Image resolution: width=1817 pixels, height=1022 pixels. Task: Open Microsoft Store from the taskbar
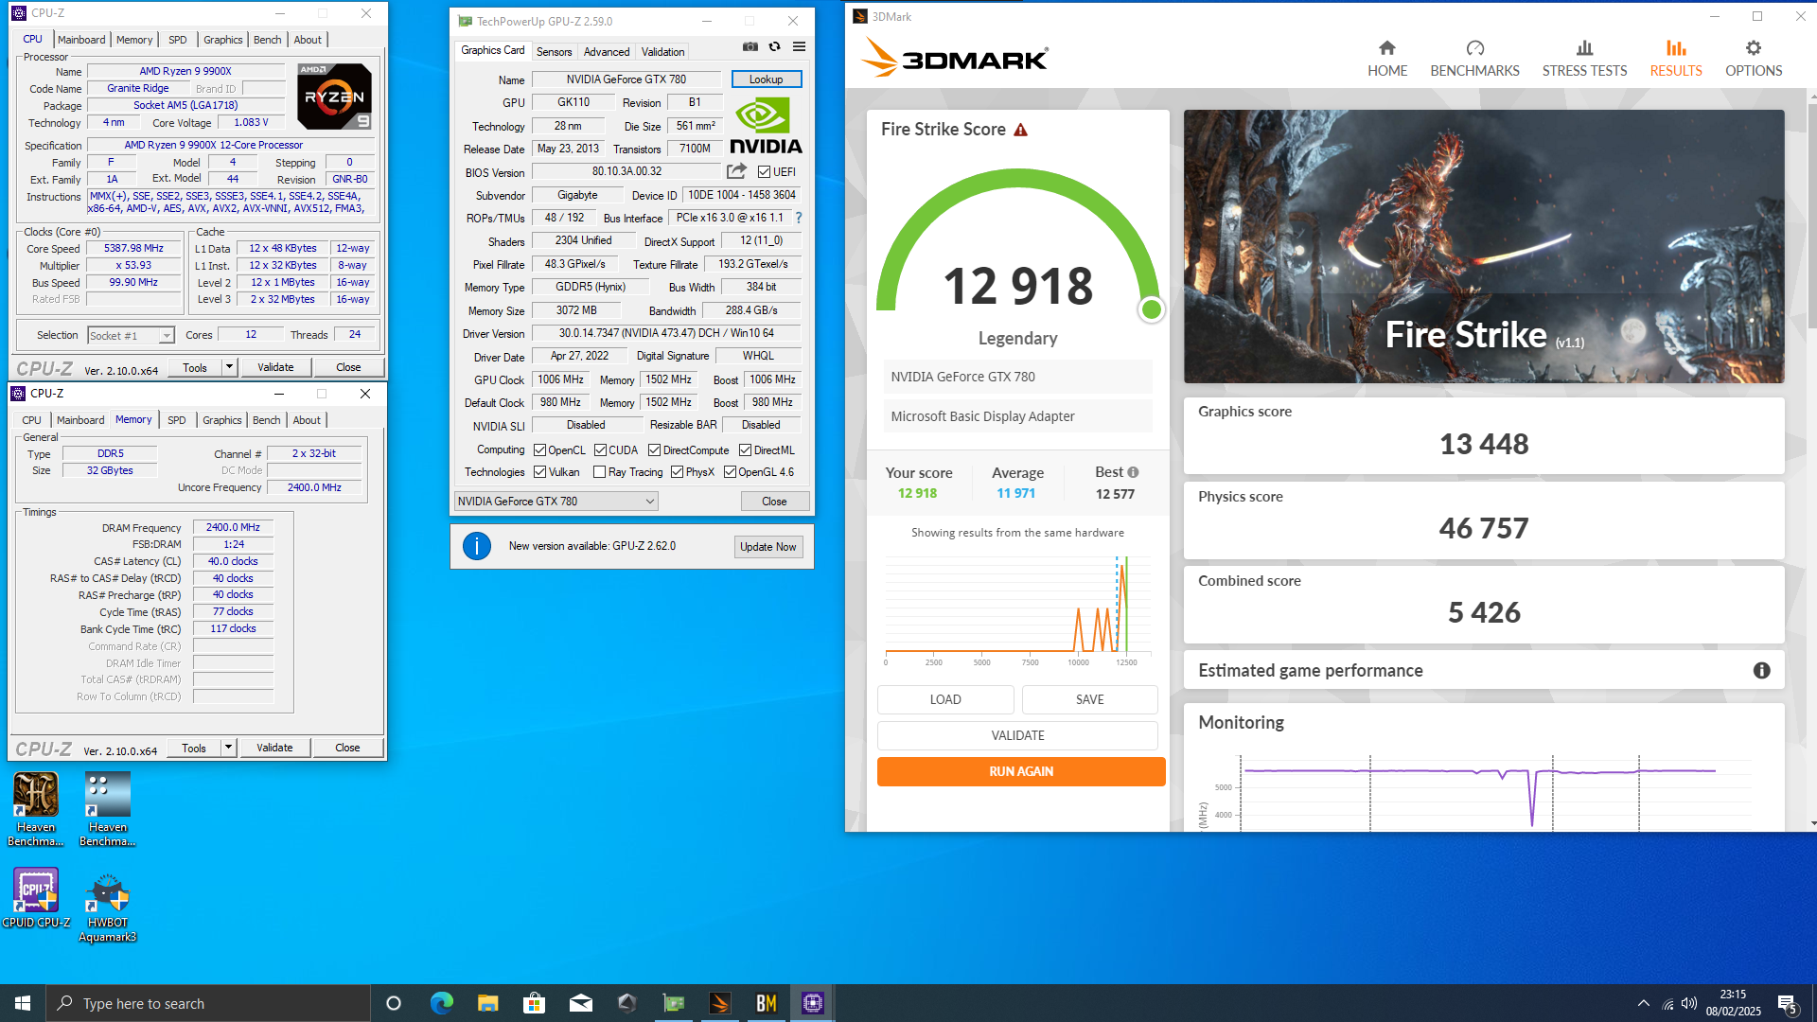coord(534,1003)
